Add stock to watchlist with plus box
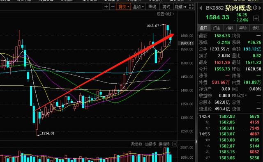 256,18
